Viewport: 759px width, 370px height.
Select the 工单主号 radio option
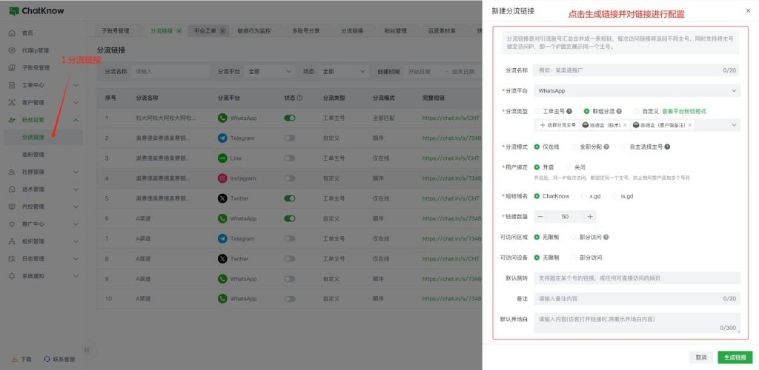[x=537, y=111]
